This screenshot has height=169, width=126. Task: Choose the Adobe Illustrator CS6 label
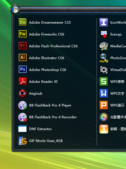pos(46,58)
